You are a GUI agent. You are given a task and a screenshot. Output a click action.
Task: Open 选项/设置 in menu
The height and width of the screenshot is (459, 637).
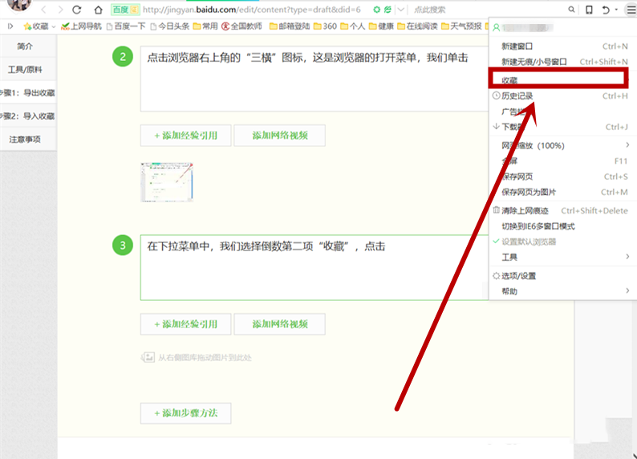tap(562, 276)
